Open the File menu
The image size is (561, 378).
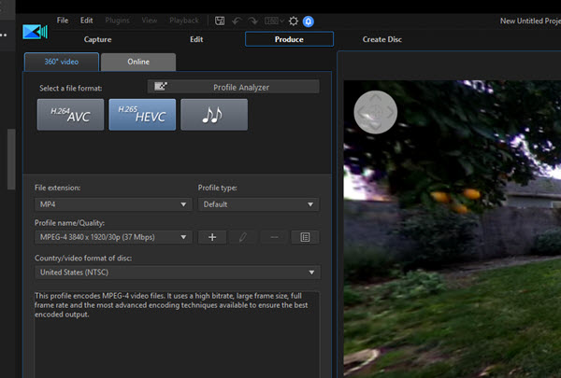click(x=63, y=21)
